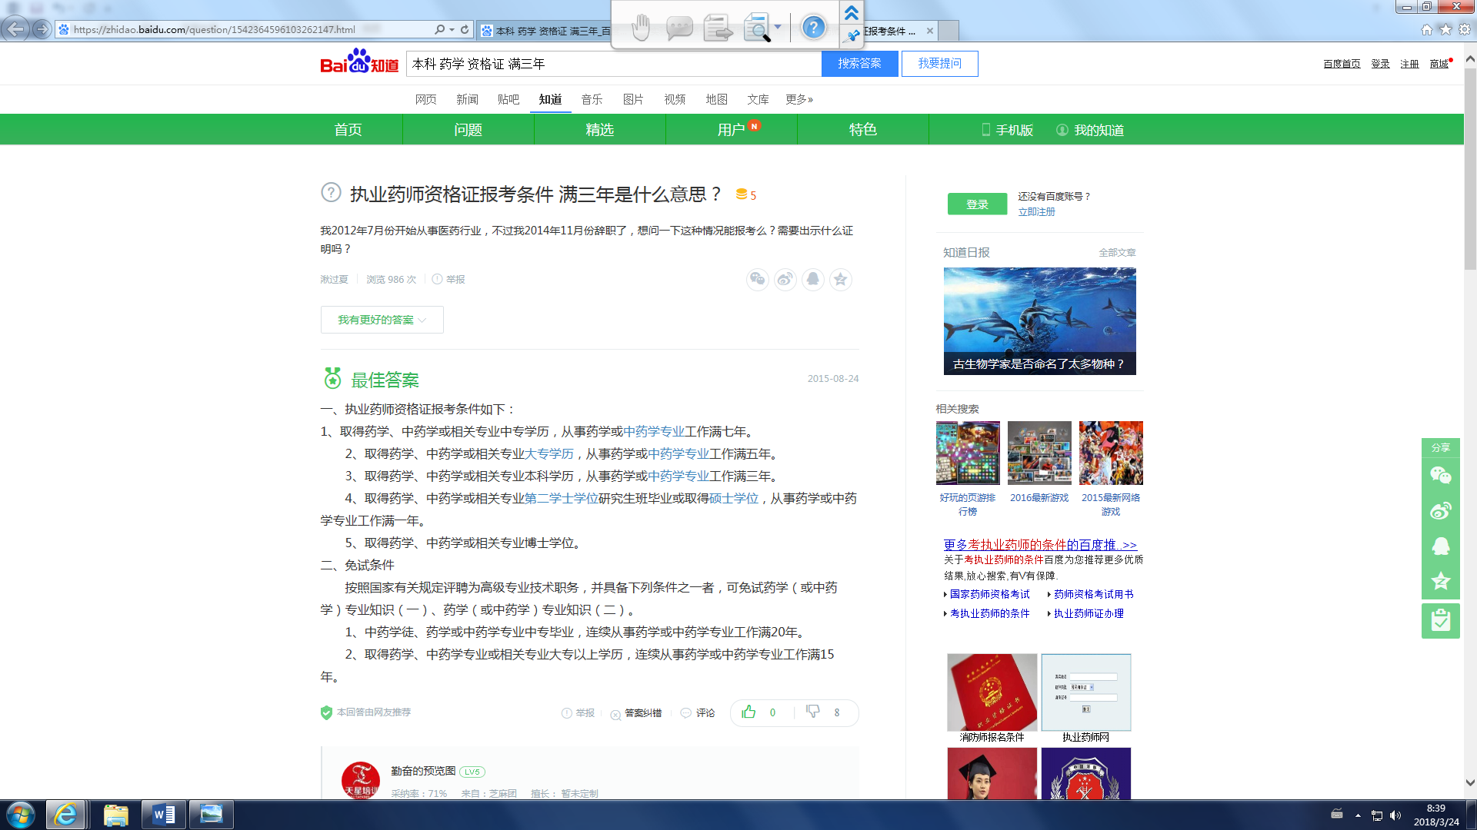Share to WeChat from the right sidebar
The height and width of the screenshot is (830, 1477).
tap(1440, 476)
